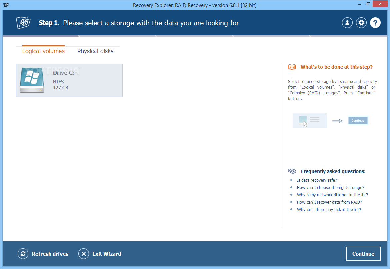Click the FAQ speech bubbles icon
Image resolution: width=390 pixels, height=269 pixels.
tap(292, 171)
